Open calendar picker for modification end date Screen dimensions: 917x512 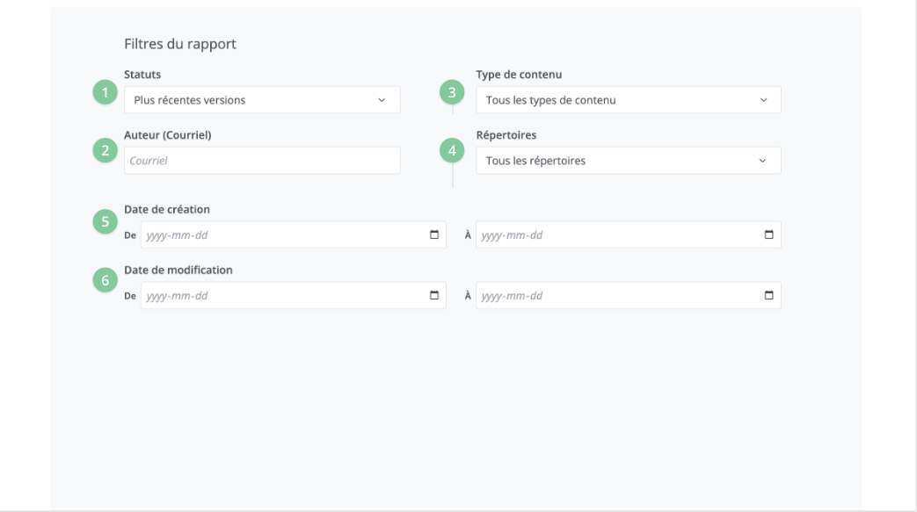(x=768, y=296)
